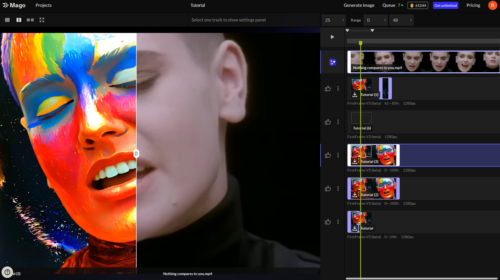The image size is (500, 280).
Task: Download the Tutorial (2) clip
Action: (x=355, y=195)
